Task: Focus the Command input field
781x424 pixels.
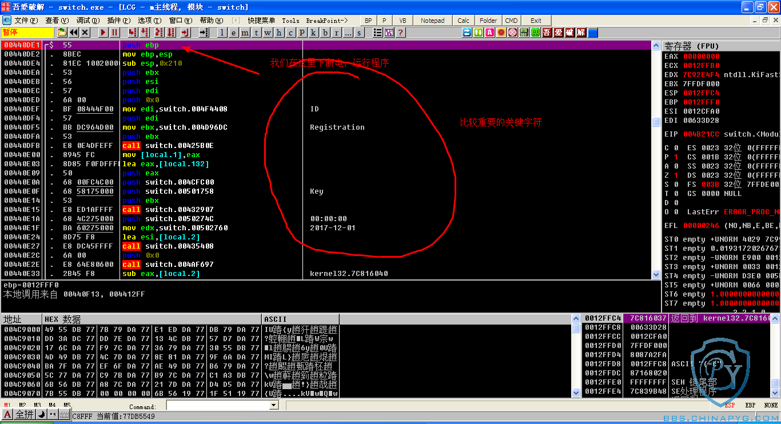Action: pos(217,405)
